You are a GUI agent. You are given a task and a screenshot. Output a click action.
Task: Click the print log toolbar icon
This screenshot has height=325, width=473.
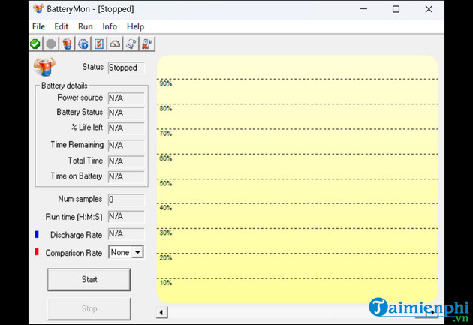click(x=131, y=44)
